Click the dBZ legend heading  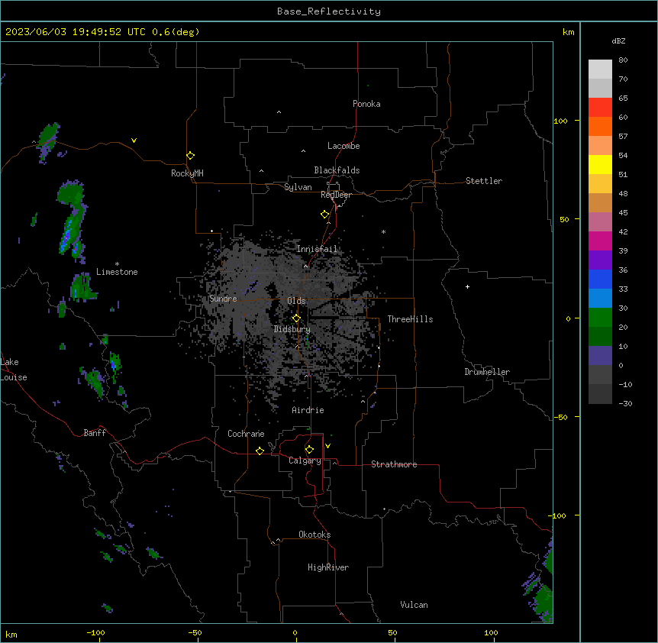click(x=618, y=40)
